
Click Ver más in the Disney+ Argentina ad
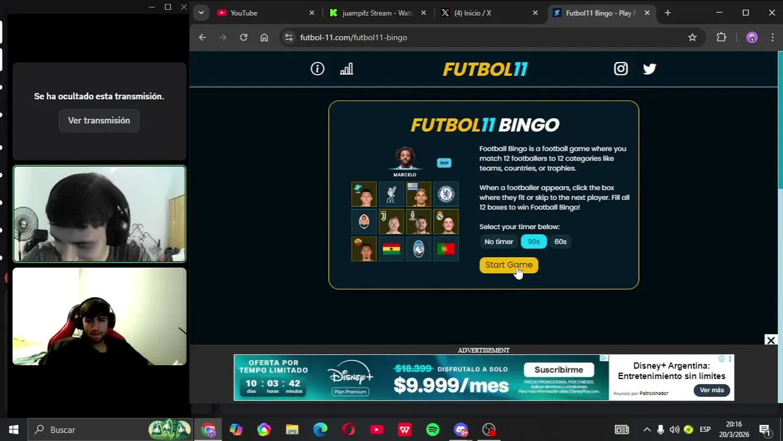click(x=711, y=390)
